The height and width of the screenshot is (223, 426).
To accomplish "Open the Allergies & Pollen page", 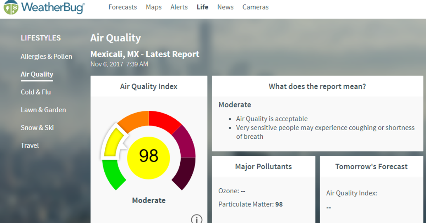I will [x=47, y=56].
